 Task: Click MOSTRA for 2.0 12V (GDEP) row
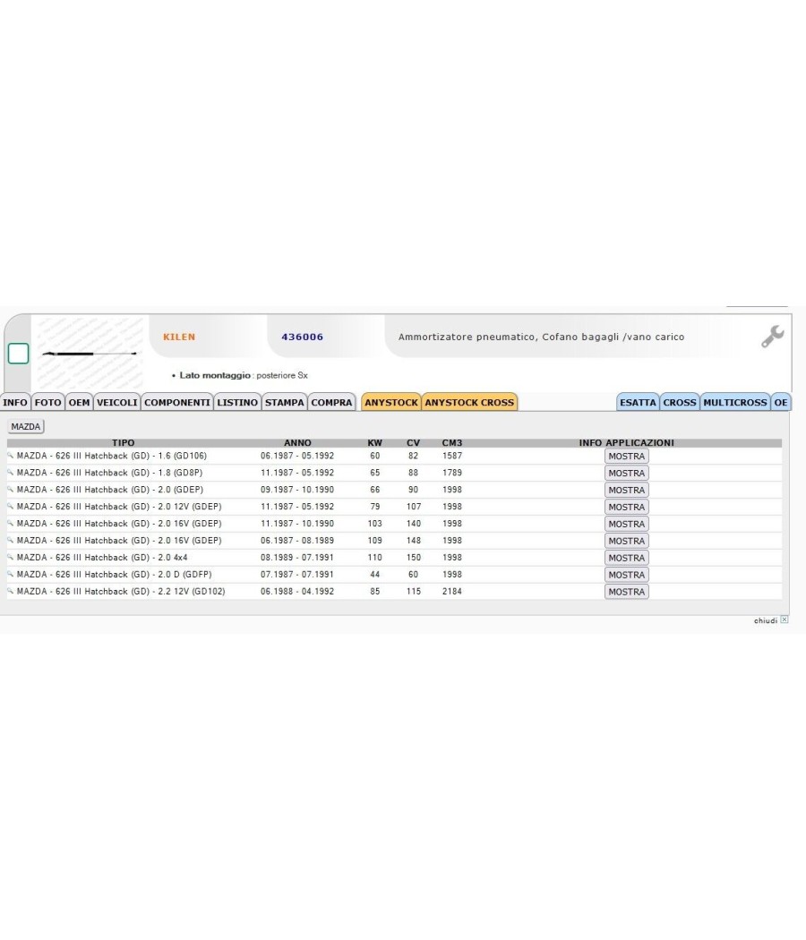[x=627, y=507]
